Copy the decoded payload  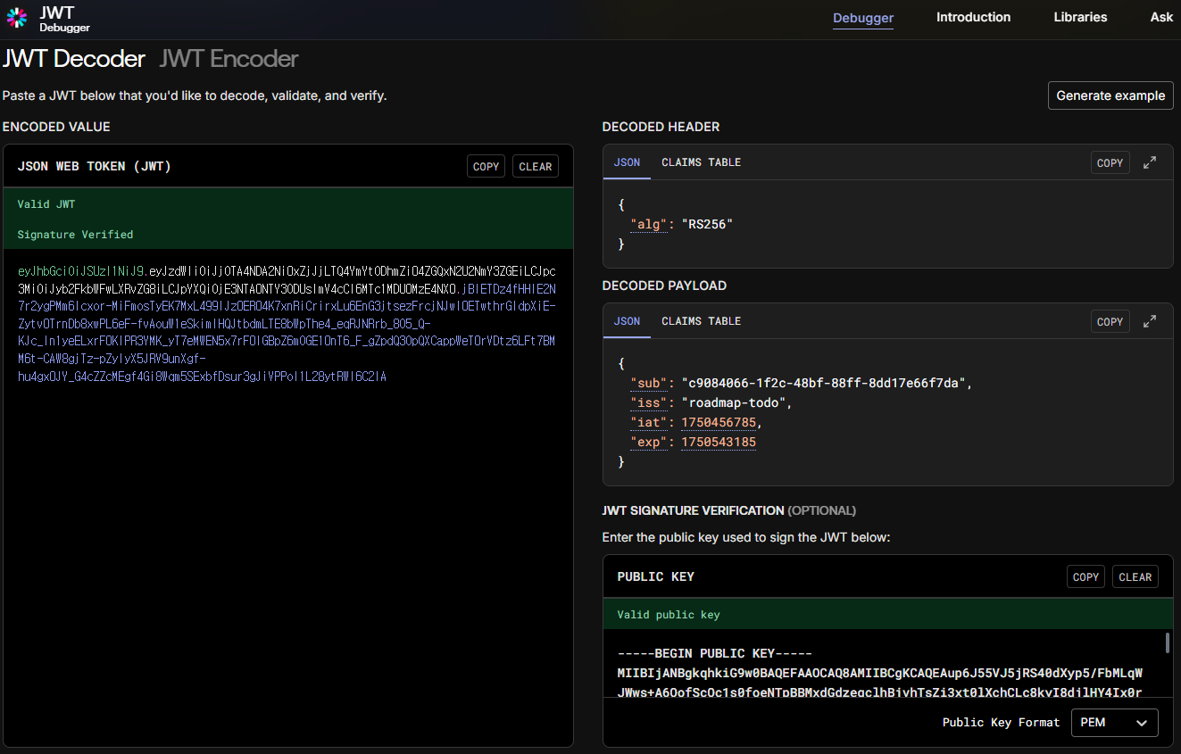tap(1110, 321)
